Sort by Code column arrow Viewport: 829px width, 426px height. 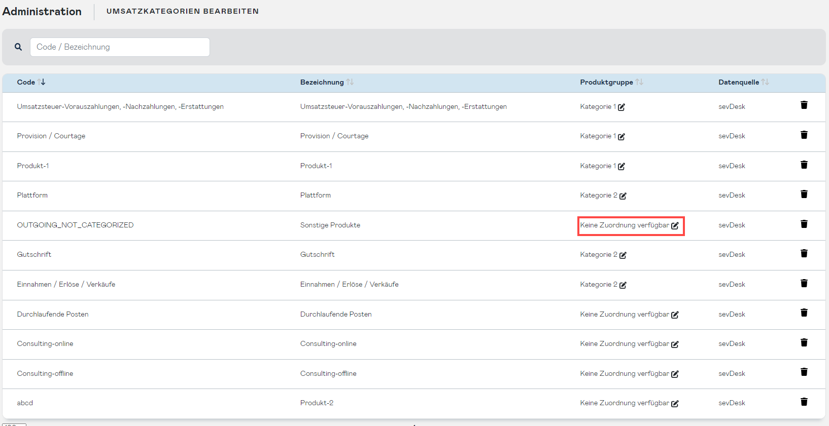pos(42,82)
